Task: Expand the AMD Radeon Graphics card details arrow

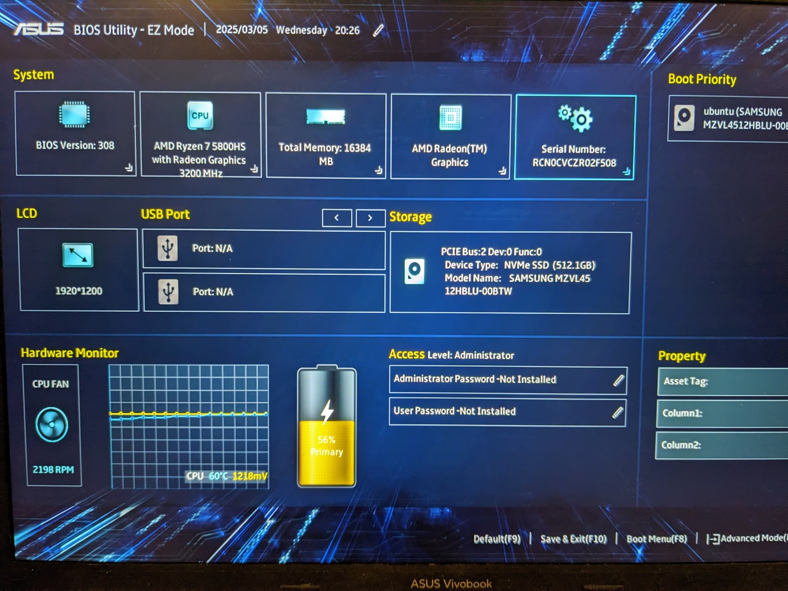Action: [502, 171]
